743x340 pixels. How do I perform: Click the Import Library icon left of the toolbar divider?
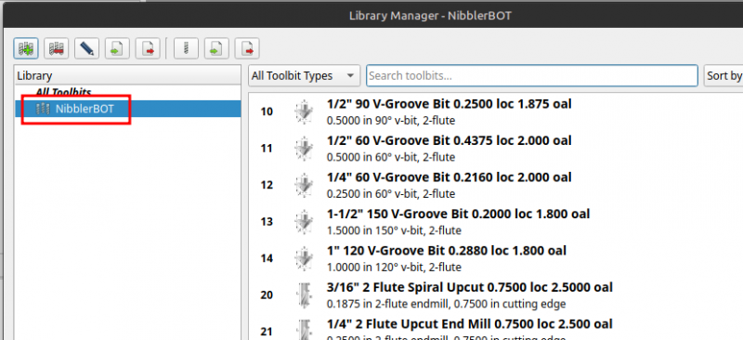(x=117, y=48)
